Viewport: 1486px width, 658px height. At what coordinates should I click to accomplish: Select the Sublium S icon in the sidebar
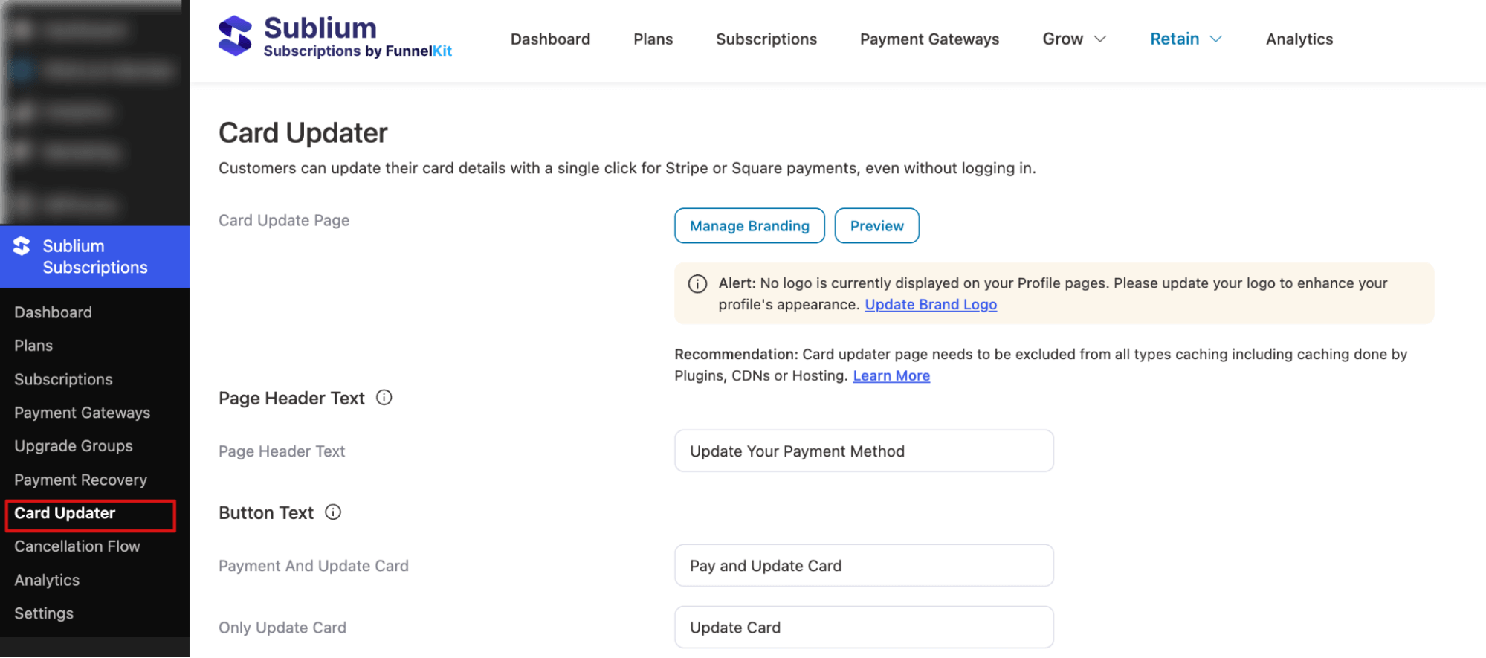tap(22, 246)
